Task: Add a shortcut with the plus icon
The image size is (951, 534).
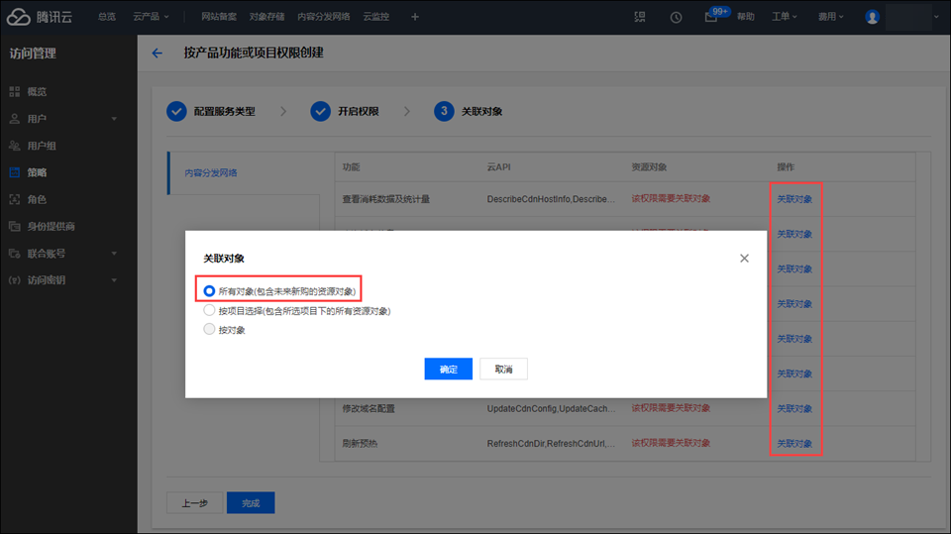Action: tap(415, 17)
